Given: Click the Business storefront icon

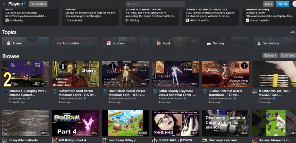Looking at the screenshot, I should point(108,43).
